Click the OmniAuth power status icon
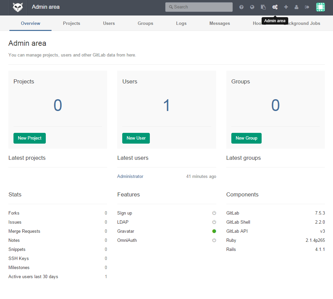Viewport: 333px width, 299px height. (214, 240)
